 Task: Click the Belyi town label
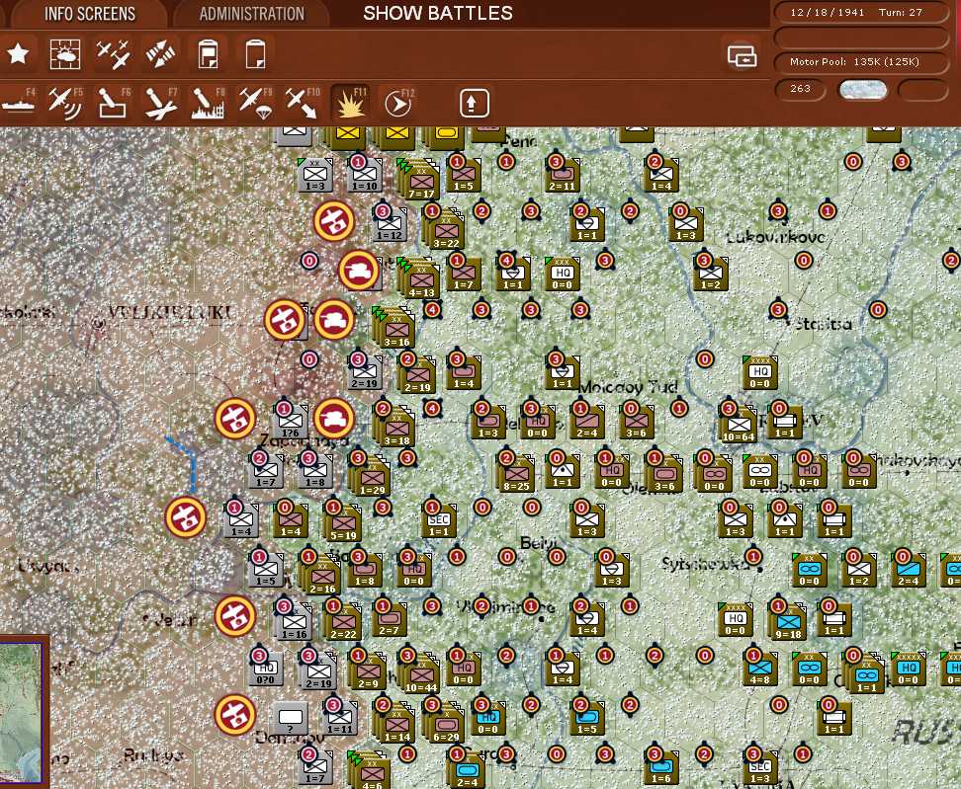(540, 543)
